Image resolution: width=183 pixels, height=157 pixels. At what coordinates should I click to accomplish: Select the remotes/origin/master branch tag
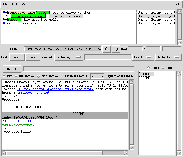pyautogui.click(x=28, y=13)
